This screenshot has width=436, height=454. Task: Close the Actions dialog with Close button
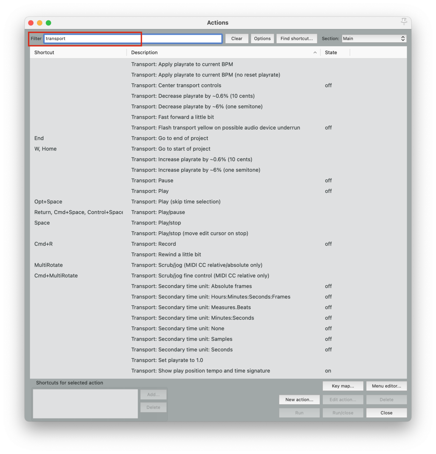386,413
